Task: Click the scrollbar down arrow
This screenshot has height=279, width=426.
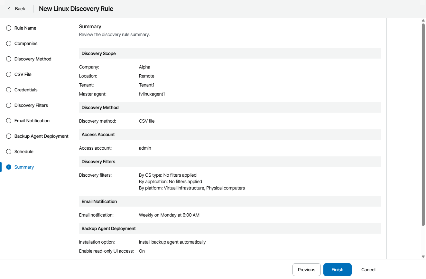Action: 423,256
